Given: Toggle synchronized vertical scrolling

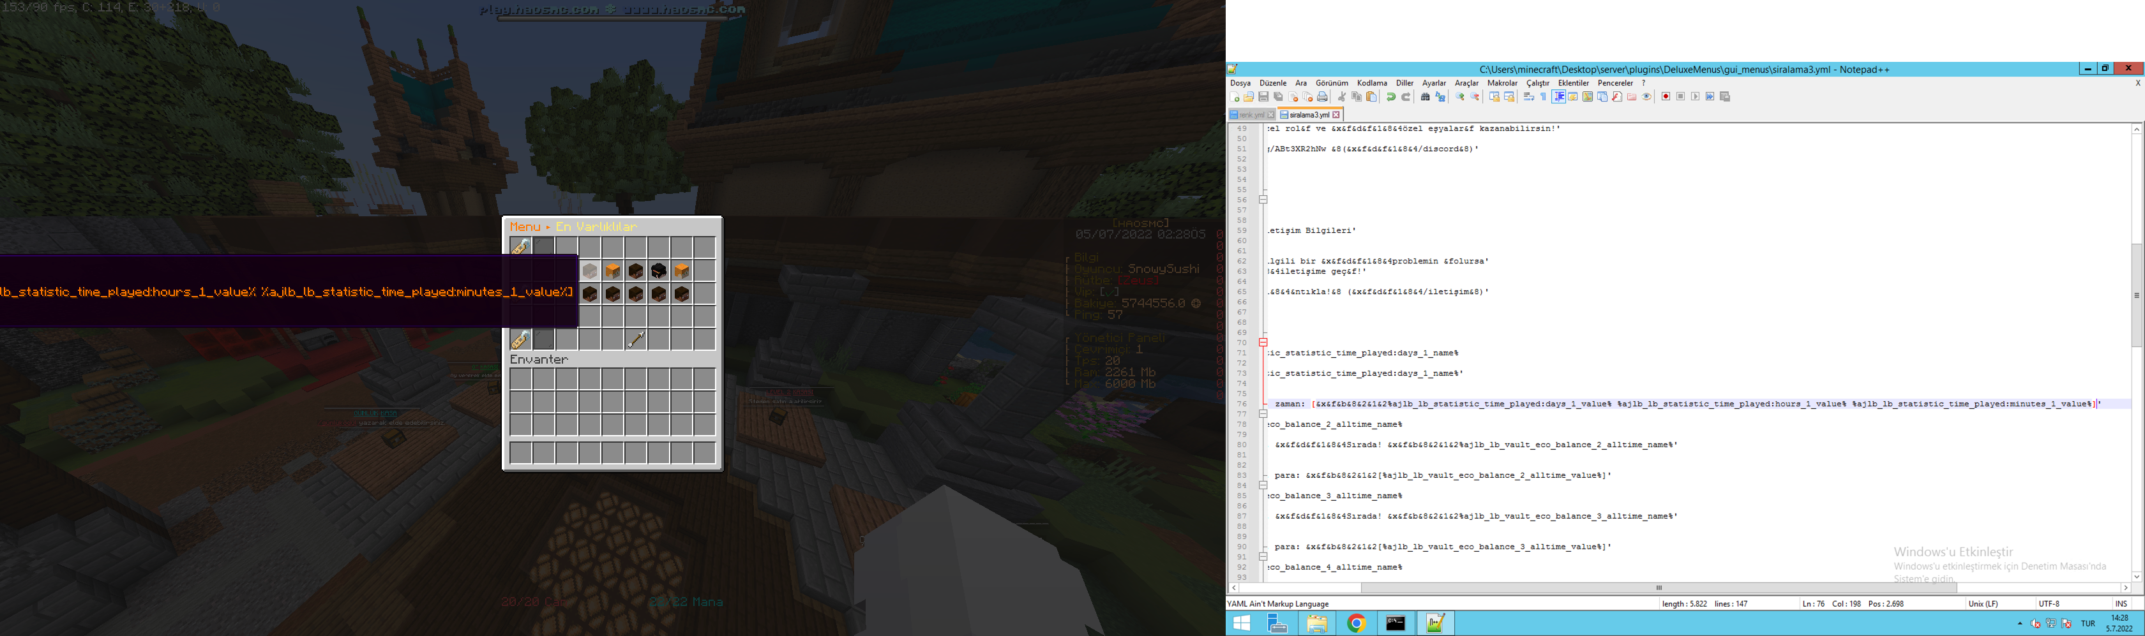Looking at the screenshot, I should point(1494,96).
